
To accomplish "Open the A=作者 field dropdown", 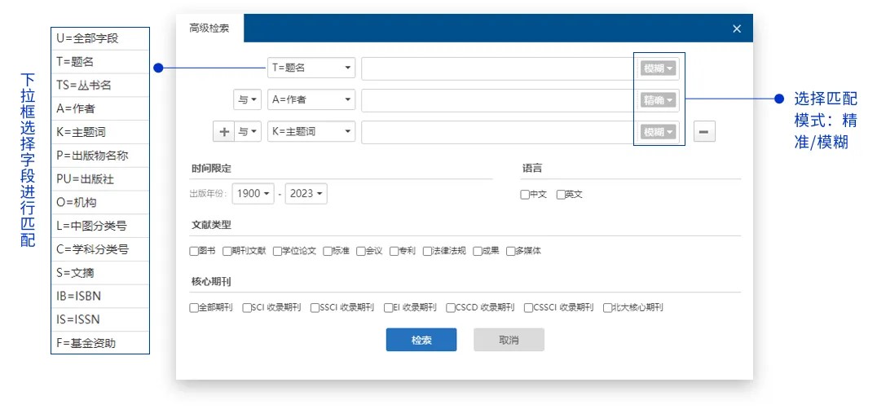I will (311, 100).
